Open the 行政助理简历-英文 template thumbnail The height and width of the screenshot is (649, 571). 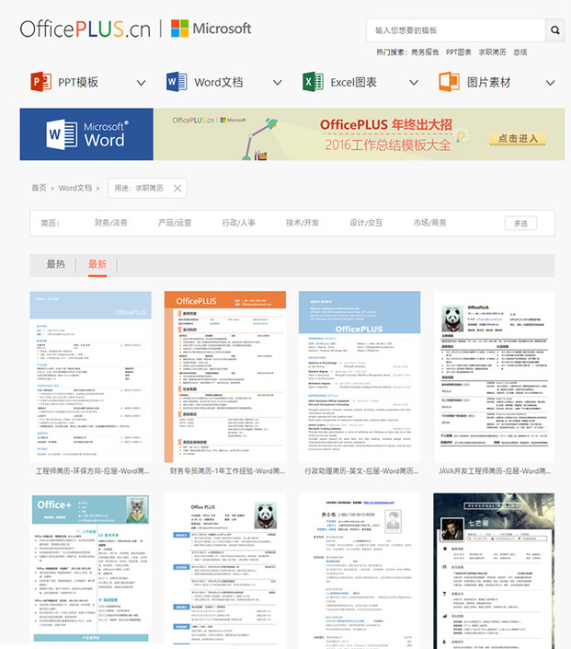(x=360, y=377)
